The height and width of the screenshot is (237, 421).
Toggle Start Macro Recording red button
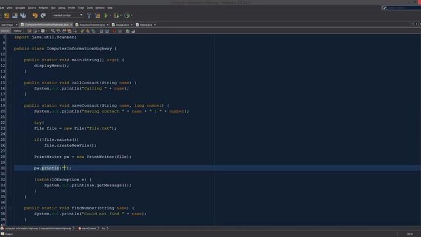pyautogui.click(x=114, y=31)
